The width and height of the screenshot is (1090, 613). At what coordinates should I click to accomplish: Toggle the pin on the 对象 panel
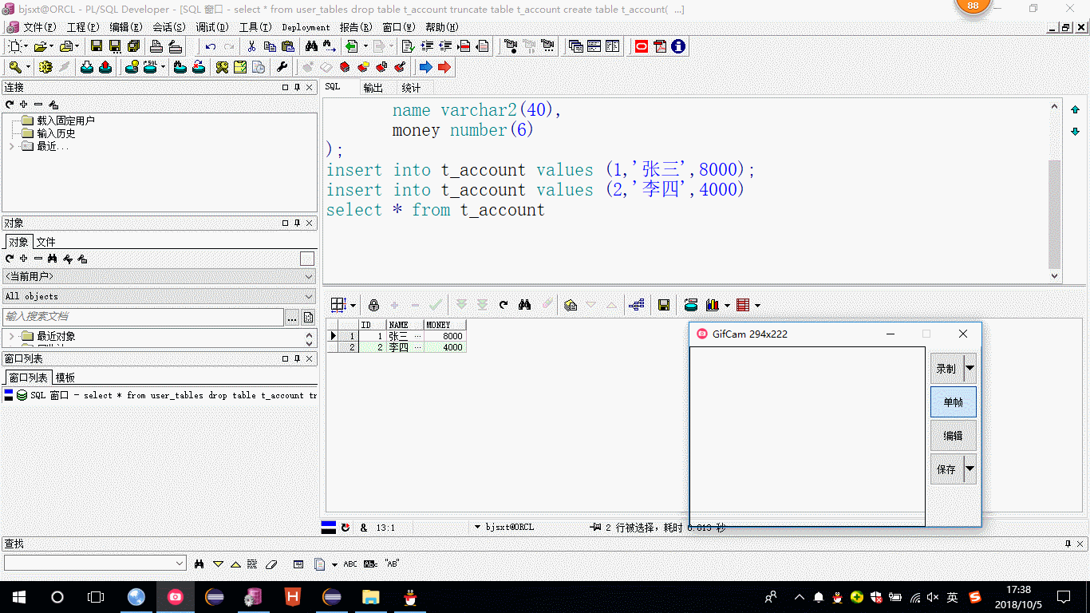pyautogui.click(x=297, y=223)
